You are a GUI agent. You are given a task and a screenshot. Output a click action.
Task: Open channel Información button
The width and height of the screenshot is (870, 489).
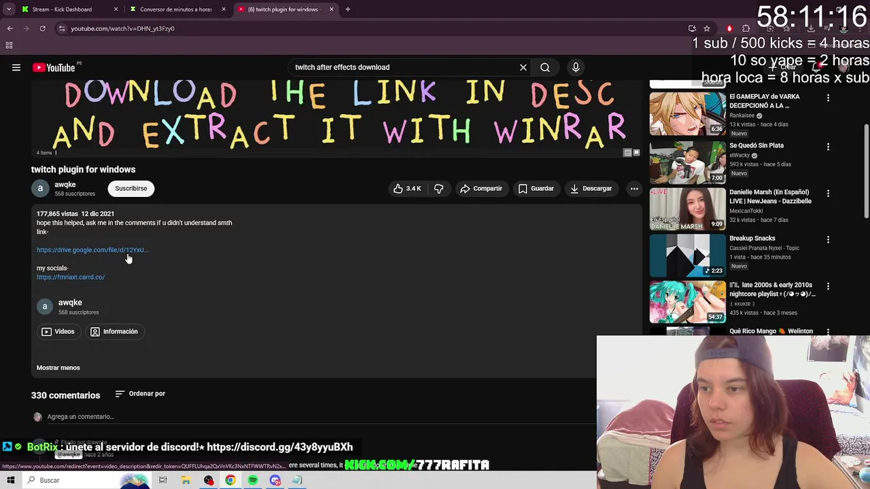[114, 331]
